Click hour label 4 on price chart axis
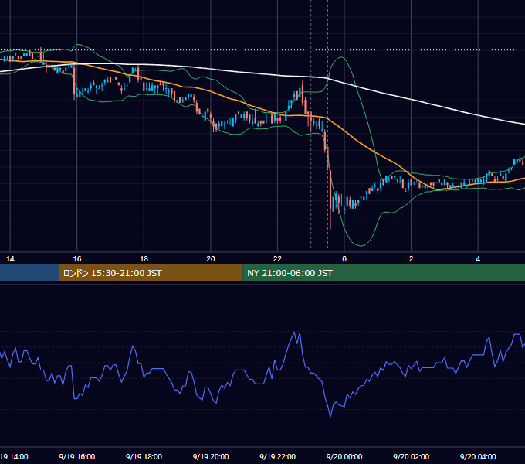Screen dimensions: 525x464 click(478, 259)
